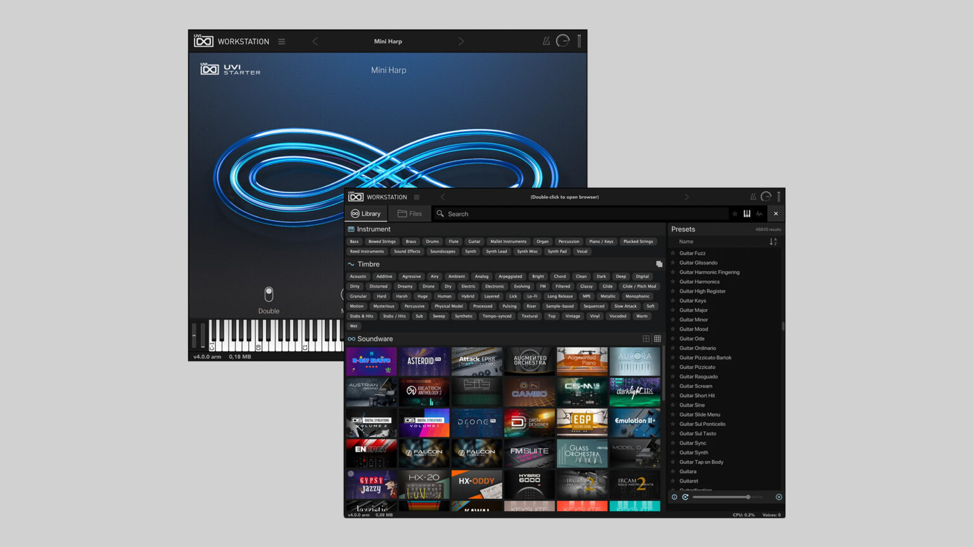Viewport: 973px width, 547px height.
Task: Click the circular gauge icon in the Mini Harp header
Action: (x=563, y=41)
